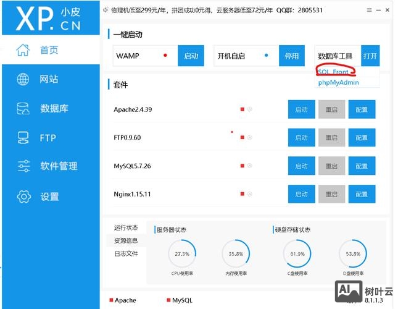Minimize the XP.CN window

378,10
